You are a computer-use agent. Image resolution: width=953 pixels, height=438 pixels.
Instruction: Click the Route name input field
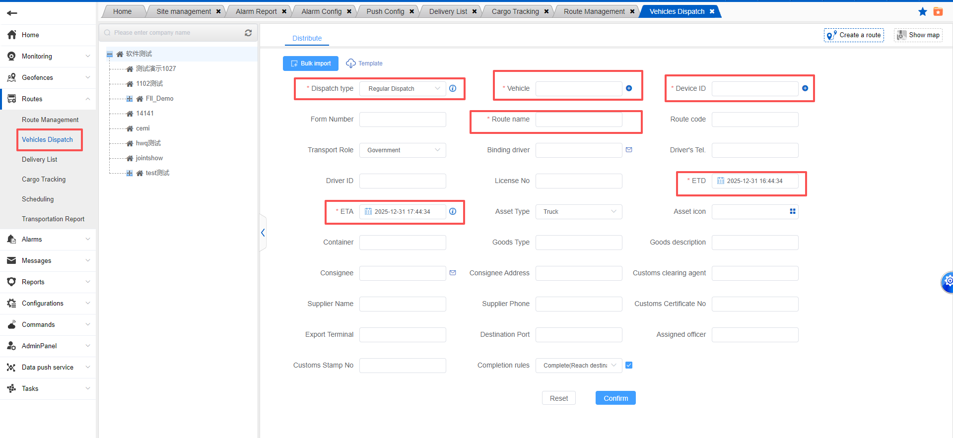pyautogui.click(x=578, y=120)
